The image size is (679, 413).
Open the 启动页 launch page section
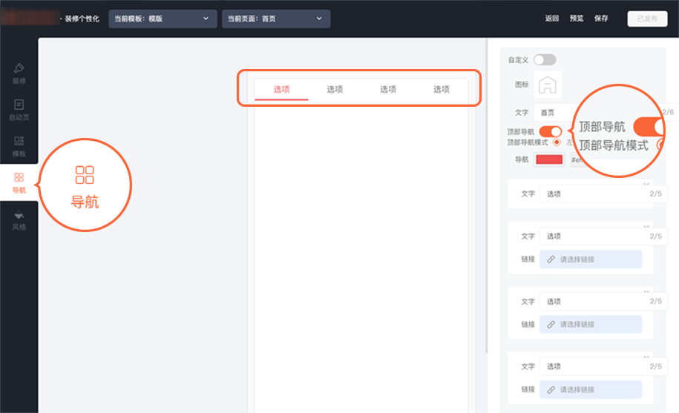click(19, 109)
